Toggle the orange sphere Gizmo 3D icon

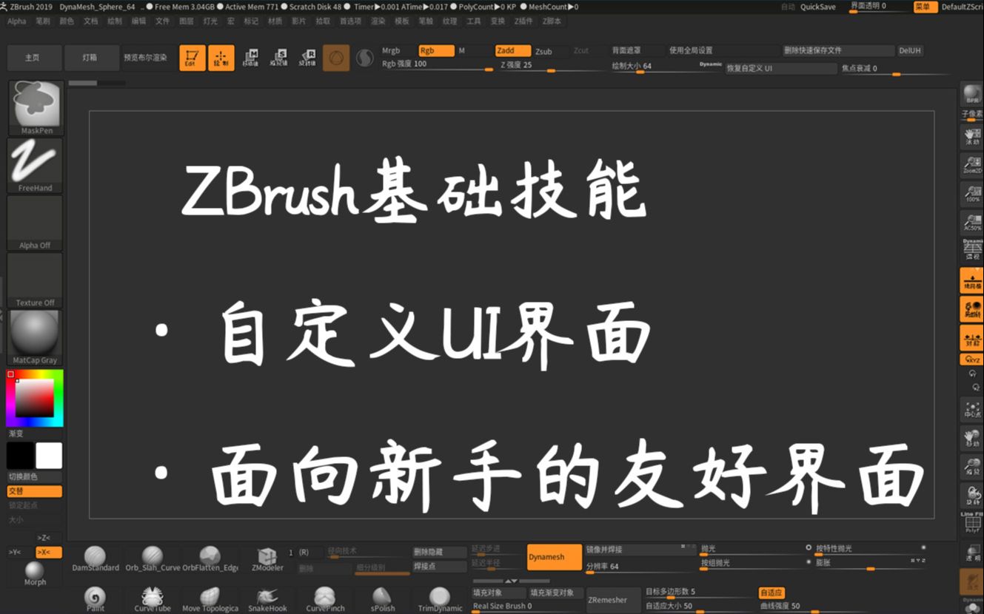(336, 58)
